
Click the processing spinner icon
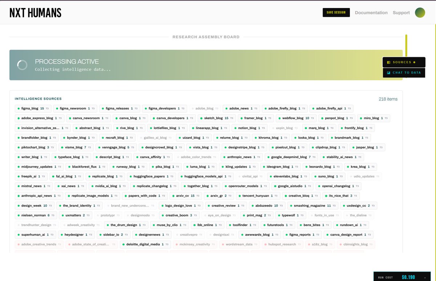pyautogui.click(x=22, y=65)
